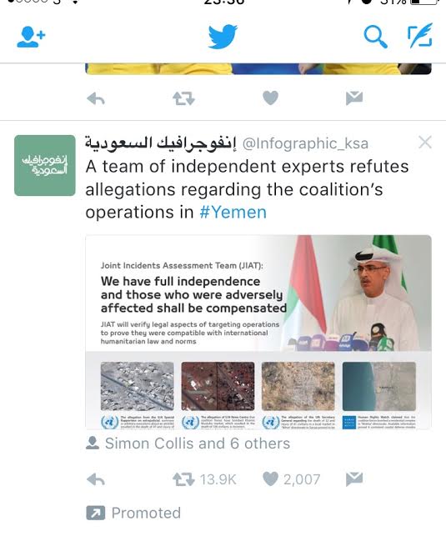446x536 pixels.
Task: Reply to the upper tweet
Action: pos(96,99)
